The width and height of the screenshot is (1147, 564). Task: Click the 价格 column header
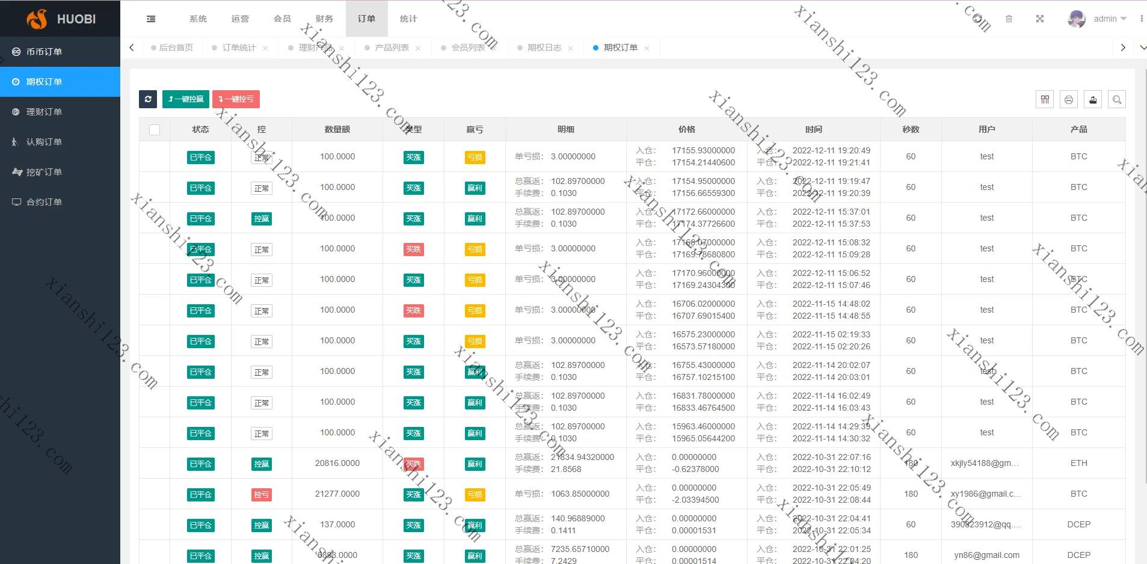[687, 129]
